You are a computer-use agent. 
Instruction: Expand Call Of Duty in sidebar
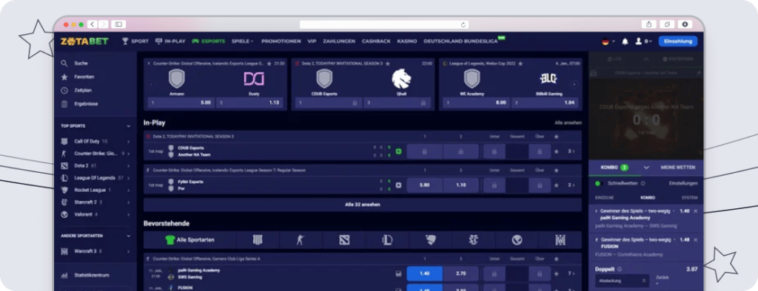129,141
